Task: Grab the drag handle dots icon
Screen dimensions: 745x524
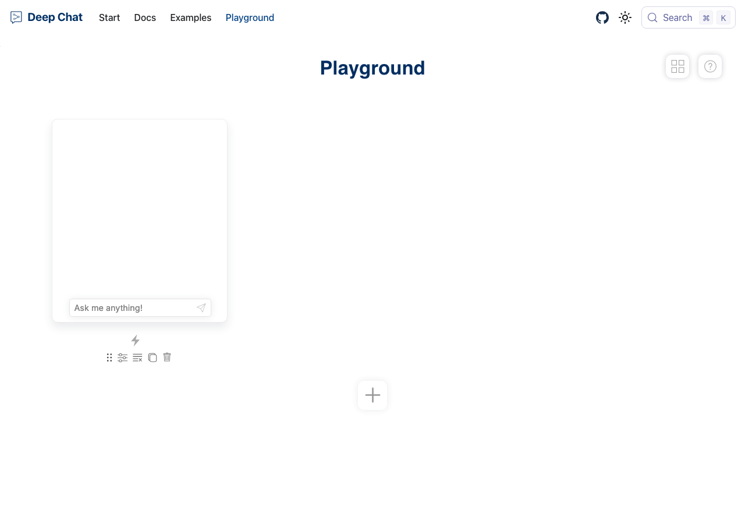Action: point(109,357)
